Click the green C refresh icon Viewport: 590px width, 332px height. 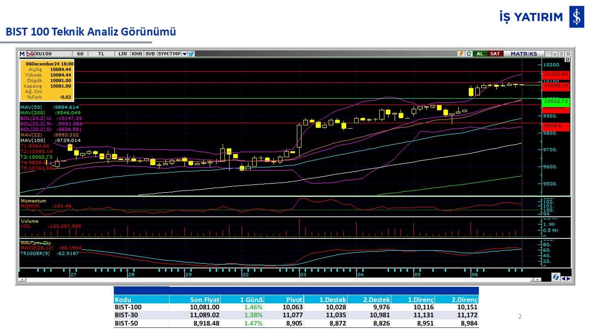469,53
